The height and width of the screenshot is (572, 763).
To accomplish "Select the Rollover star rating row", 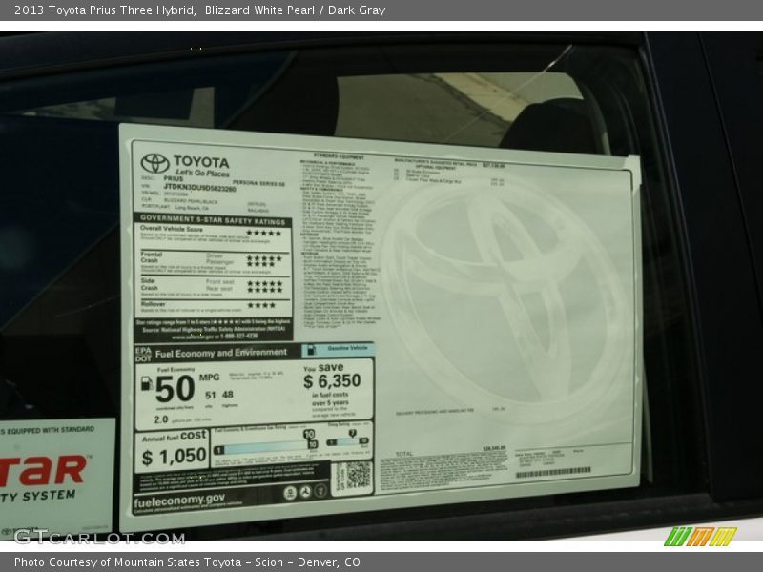I will point(261,306).
